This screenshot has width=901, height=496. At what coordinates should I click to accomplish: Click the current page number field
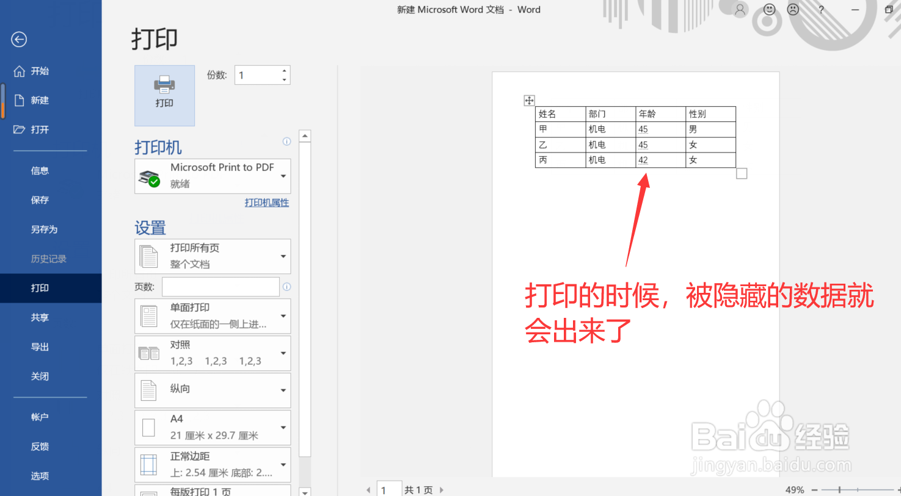tap(388, 490)
